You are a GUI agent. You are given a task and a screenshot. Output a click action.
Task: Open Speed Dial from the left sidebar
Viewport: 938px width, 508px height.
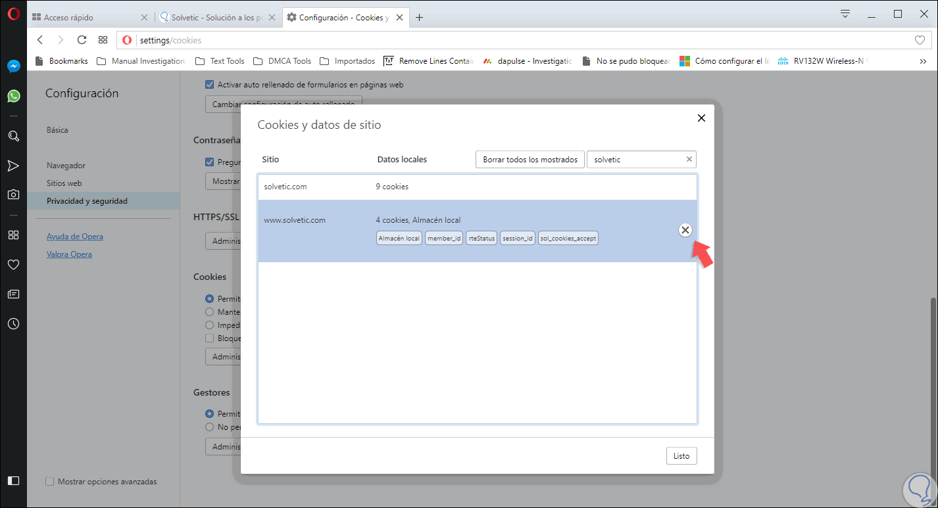pyautogui.click(x=14, y=235)
